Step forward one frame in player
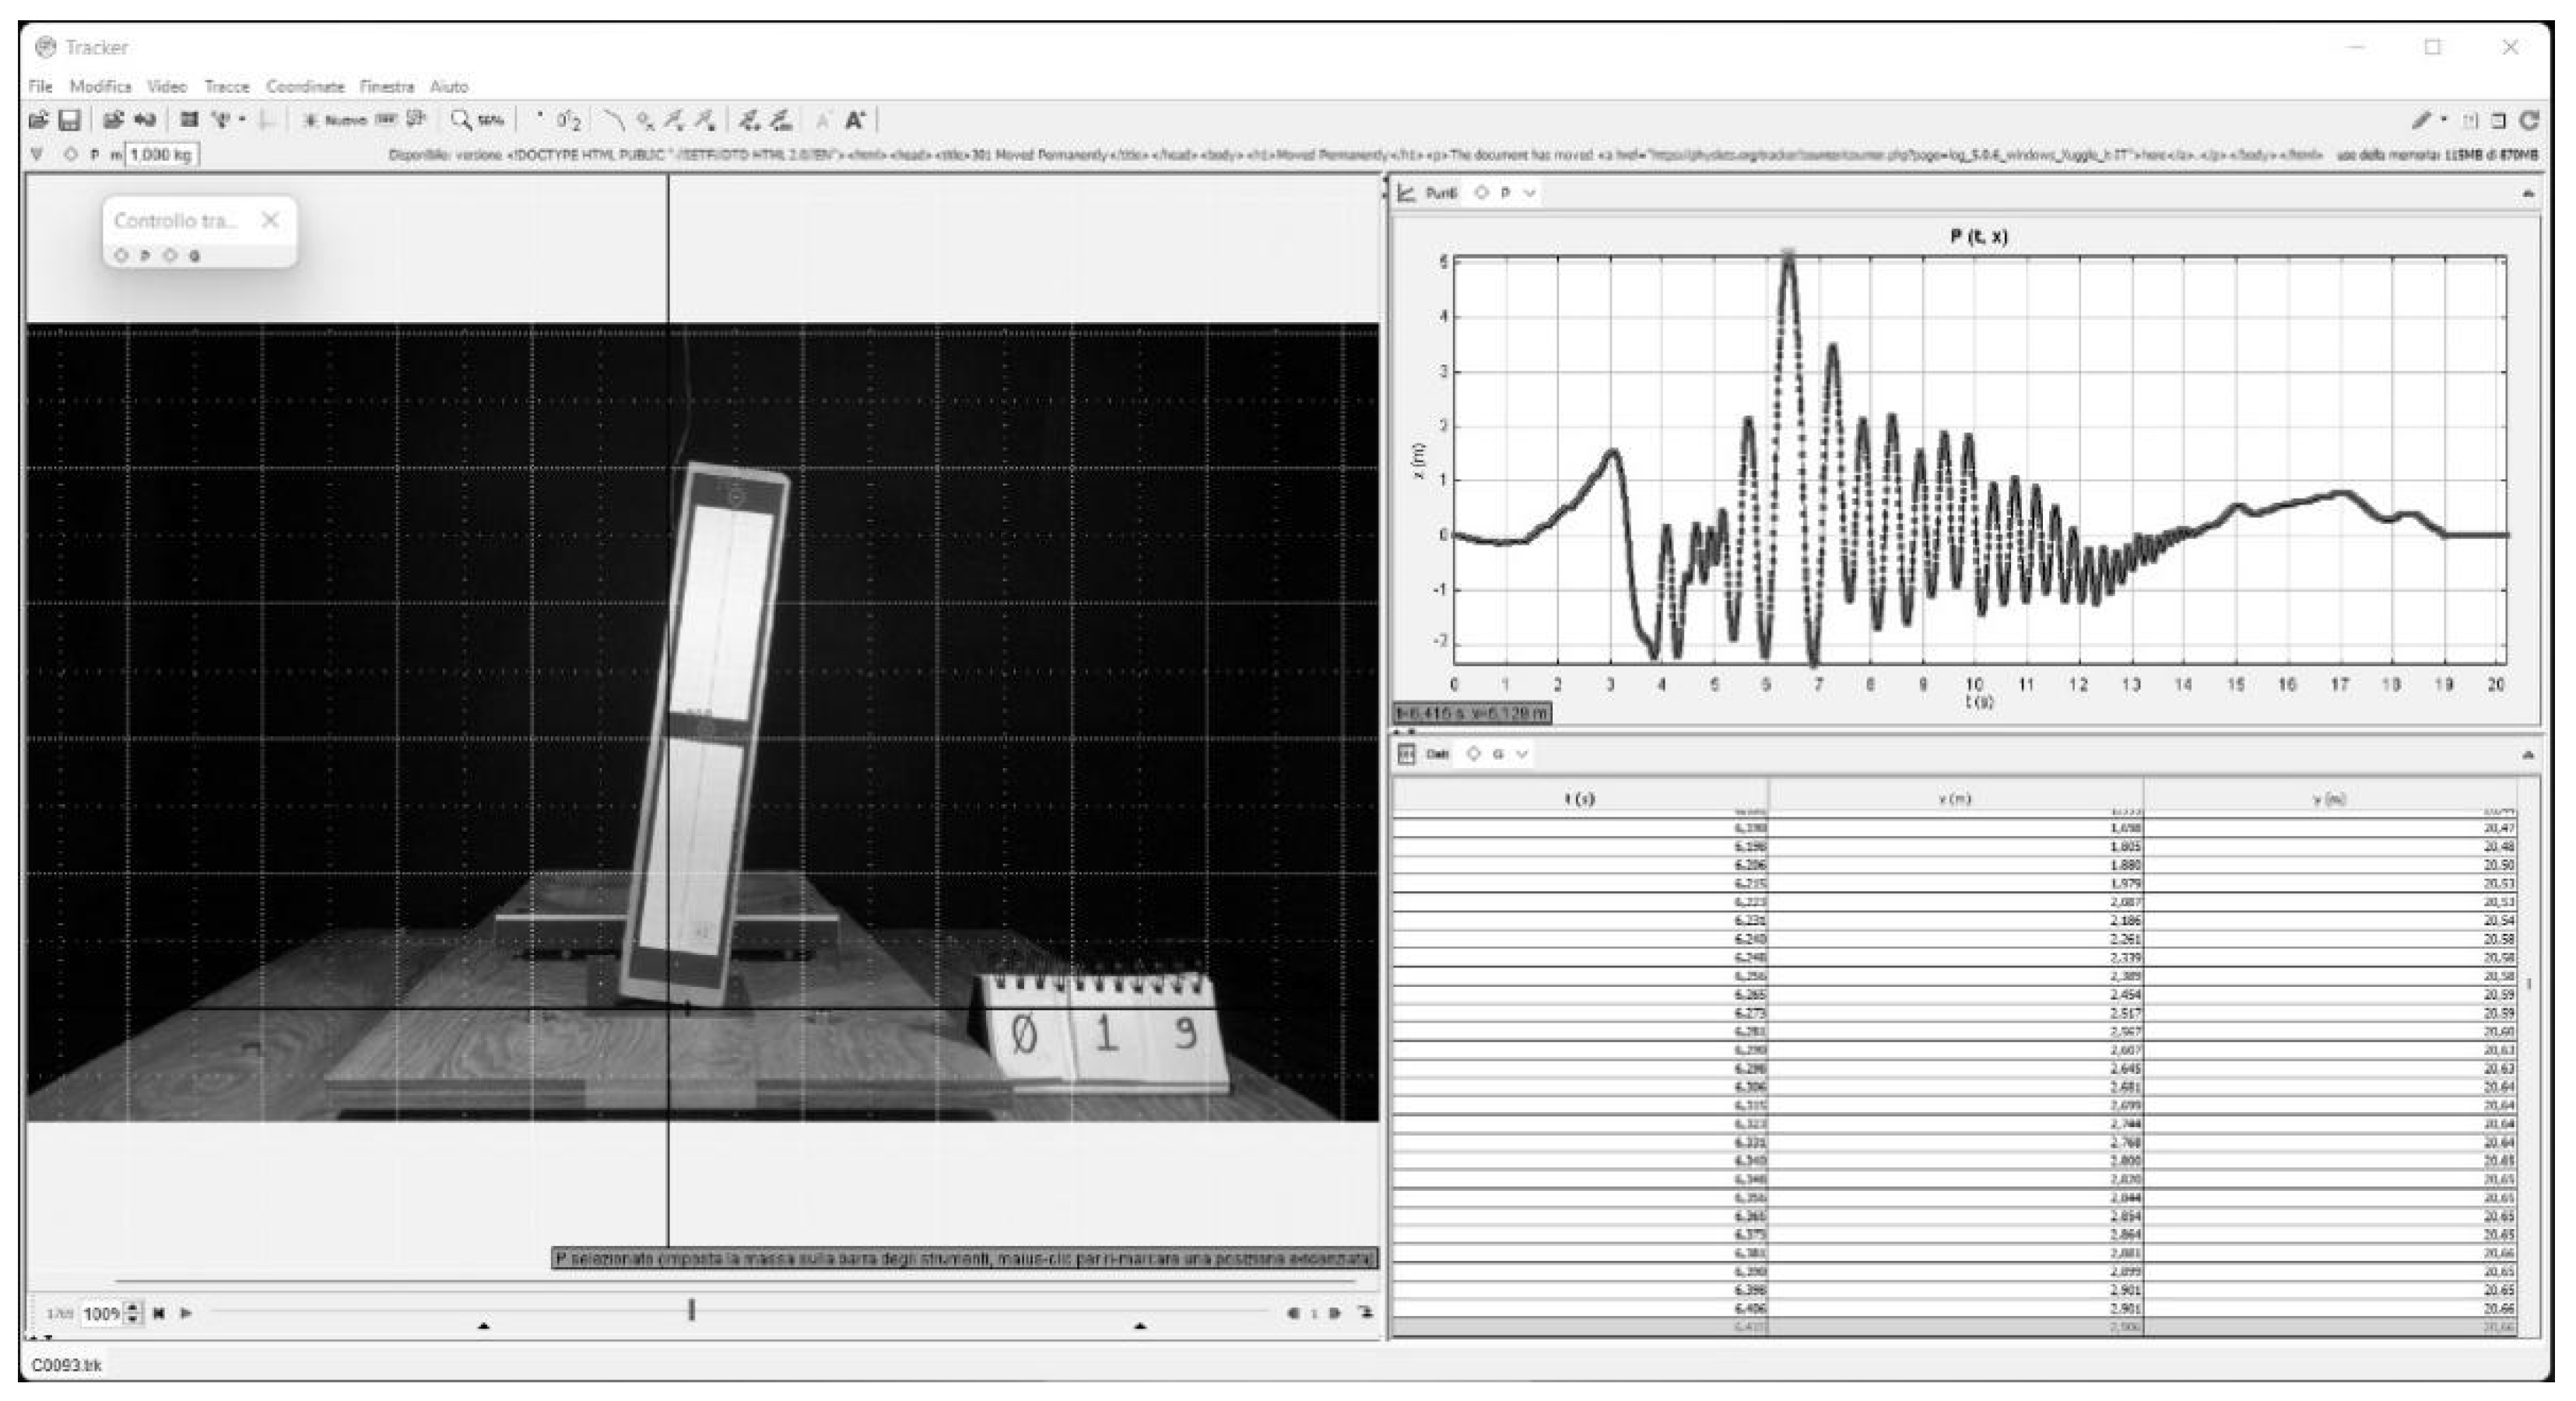 coord(1335,1313)
